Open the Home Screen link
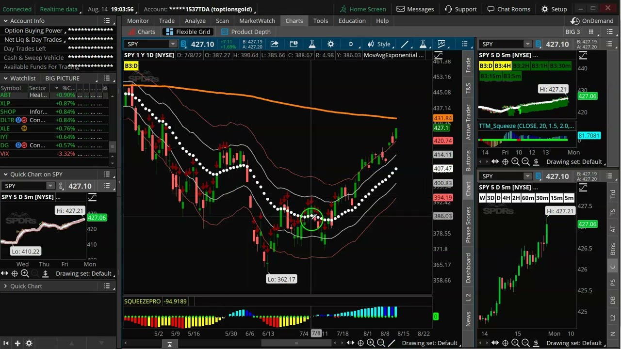This screenshot has width=621, height=349. click(362, 9)
